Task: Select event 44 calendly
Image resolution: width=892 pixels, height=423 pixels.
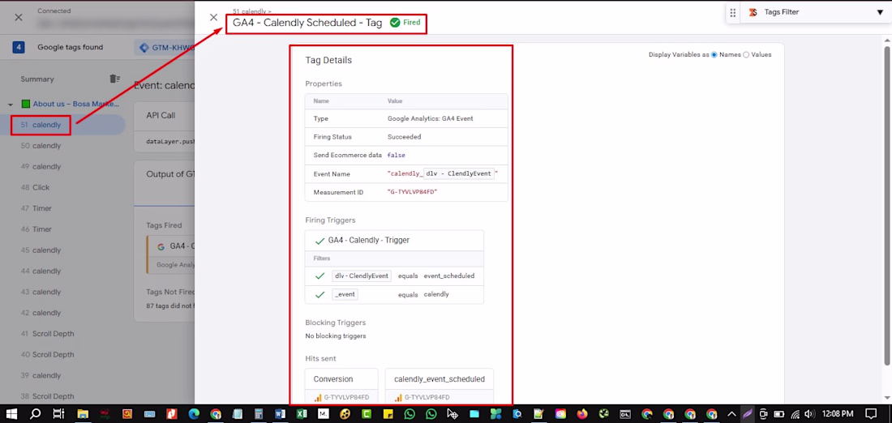Action: coord(41,271)
